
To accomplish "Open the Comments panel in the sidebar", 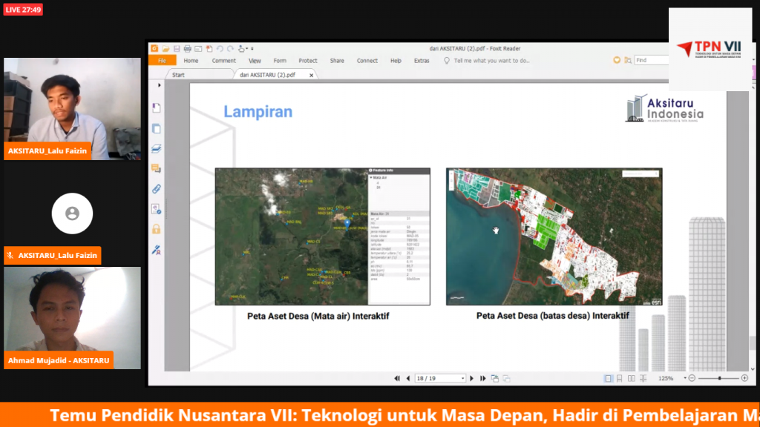I will 156,168.
